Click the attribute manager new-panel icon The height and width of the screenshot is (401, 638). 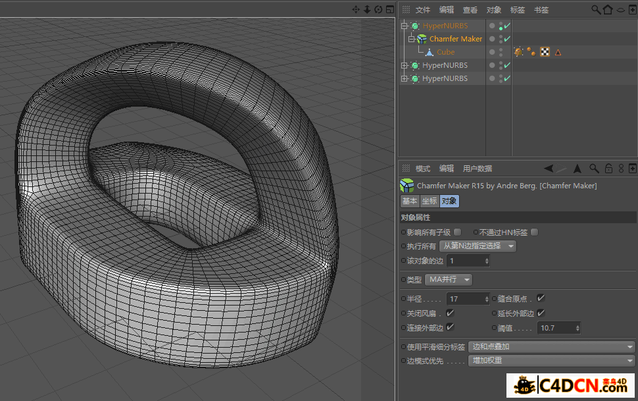[x=633, y=169]
